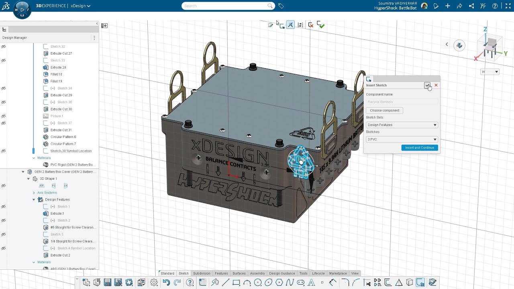
Task: Toggle visibility of Sketch.36
Action: [x=4, y=102]
